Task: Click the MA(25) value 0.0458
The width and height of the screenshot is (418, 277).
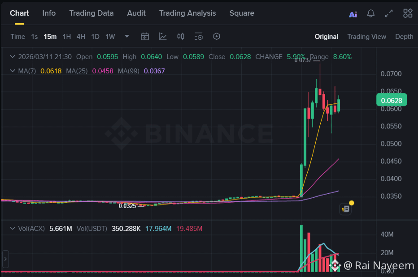Action: [103, 71]
